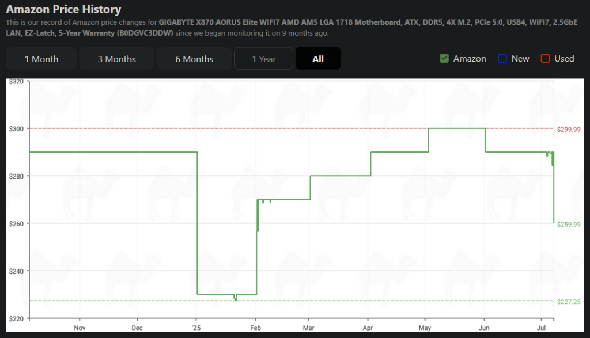This screenshot has width=590, height=338.
Task: Uncheck the Amazon price checkbox
Action: [444, 58]
